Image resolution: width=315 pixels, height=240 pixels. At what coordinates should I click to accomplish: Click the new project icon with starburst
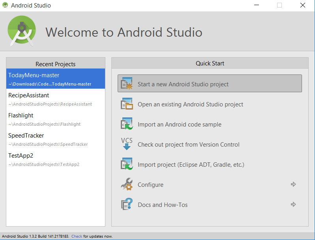point(127,84)
